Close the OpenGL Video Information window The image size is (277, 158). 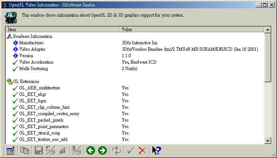(272, 5)
